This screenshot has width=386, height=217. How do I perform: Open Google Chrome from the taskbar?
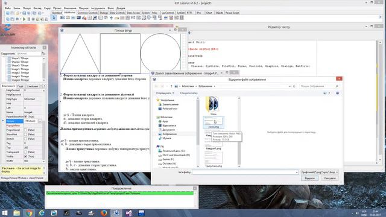point(29,213)
